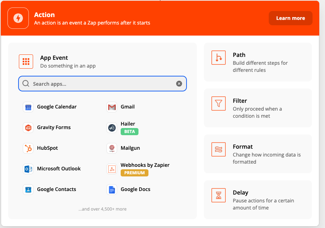Screen dimensions: 325x228
Task: Choose the Mailgun label
Action: (130, 148)
